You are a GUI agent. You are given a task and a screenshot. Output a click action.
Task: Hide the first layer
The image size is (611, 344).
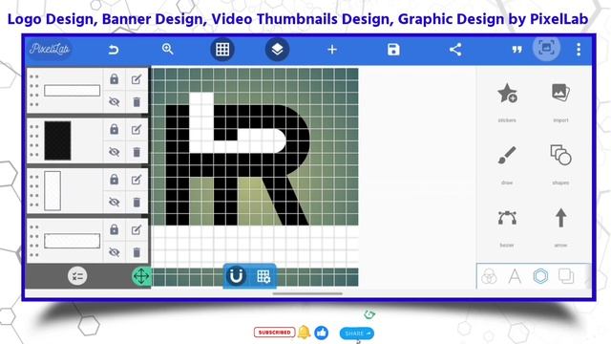114,102
